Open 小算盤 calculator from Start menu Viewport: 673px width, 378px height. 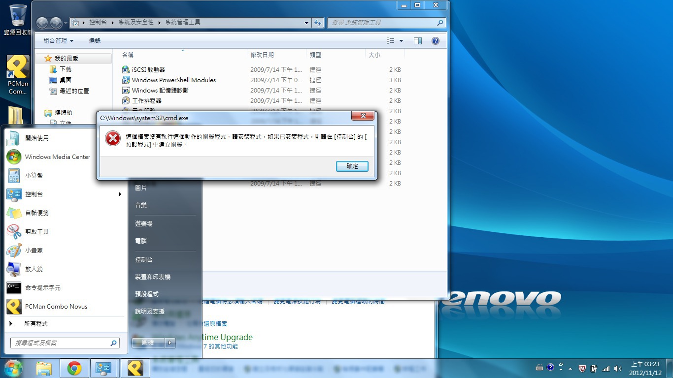click(65, 176)
